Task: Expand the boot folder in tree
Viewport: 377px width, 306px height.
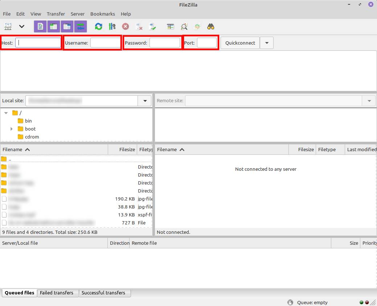Action: coord(11,129)
